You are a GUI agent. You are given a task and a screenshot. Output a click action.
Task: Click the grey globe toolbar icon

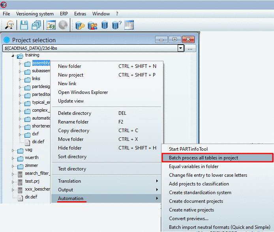coord(63,25)
